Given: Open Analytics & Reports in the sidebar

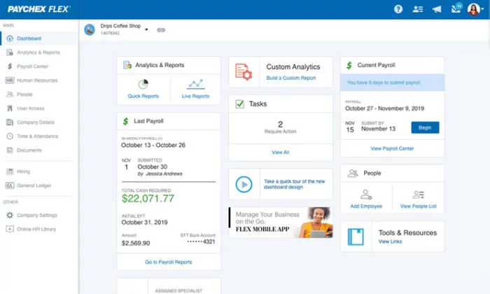Looking at the screenshot, I should click(x=39, y=52).
